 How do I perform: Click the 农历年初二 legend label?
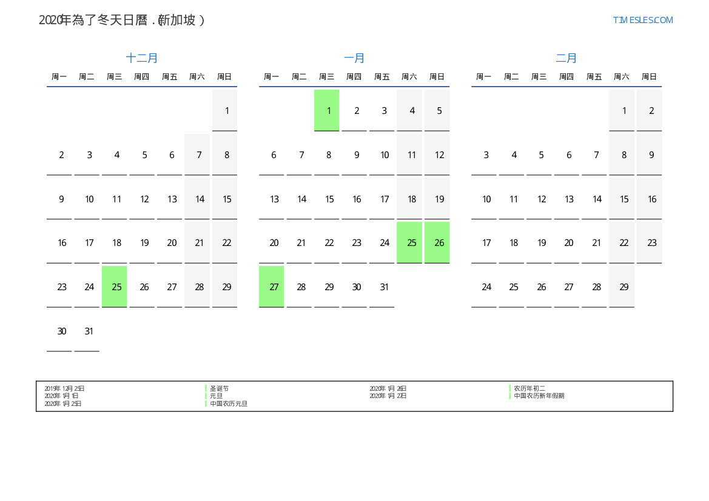click(x=529, y=388)
